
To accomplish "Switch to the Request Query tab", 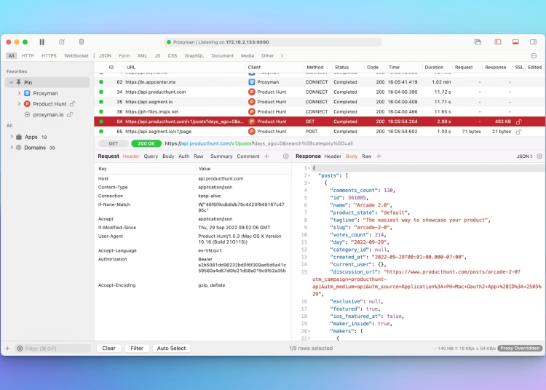I will [151, 156].
